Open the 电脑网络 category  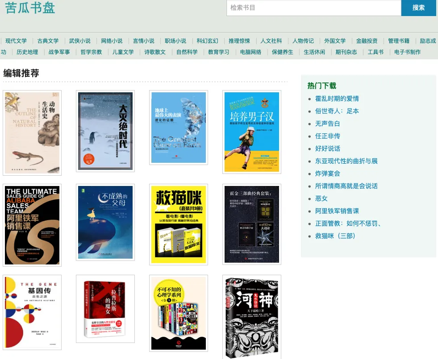pyautogui.click(x=250, y=52)
